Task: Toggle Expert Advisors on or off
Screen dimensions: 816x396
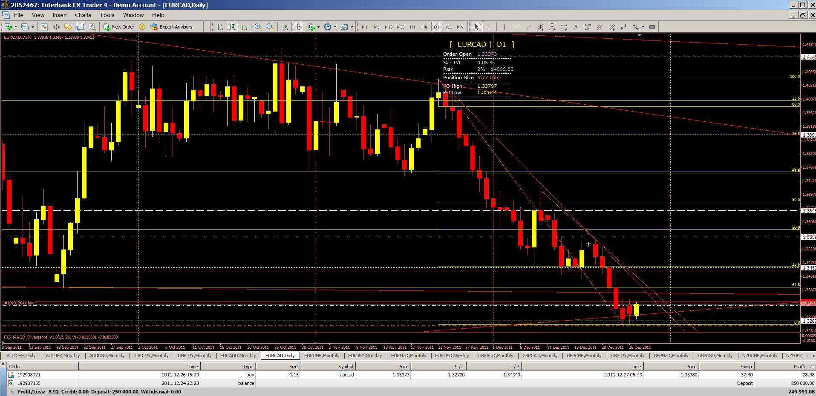Action: pos(172,27)
